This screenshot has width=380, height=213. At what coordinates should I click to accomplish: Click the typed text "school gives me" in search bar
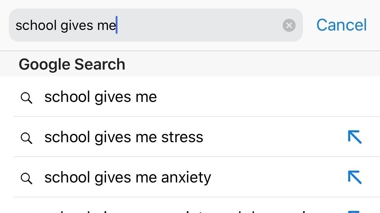[x=65, y=25]
